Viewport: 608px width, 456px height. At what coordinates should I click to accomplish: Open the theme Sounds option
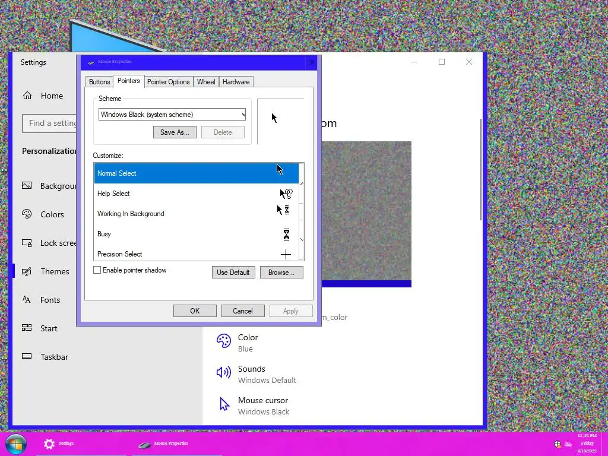tap(256, 374)
